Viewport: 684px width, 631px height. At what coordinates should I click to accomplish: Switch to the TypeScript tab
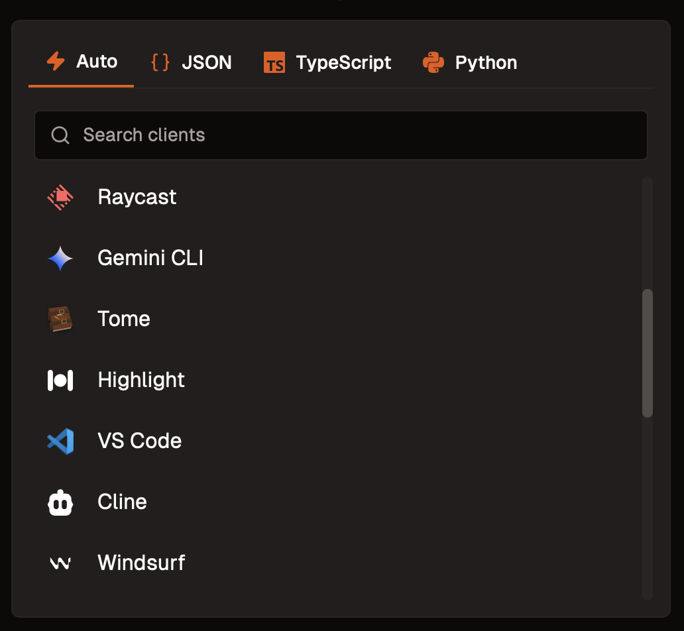tap(327, 62)
